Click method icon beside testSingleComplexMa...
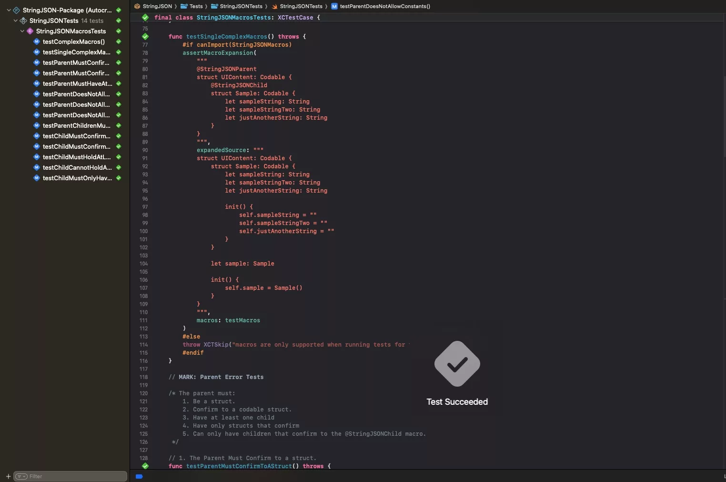The image size is (726, 482). point(37,52)
